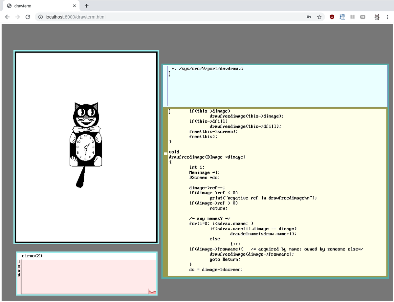Click "free(this->screen);" line
The image size is (394, 302).
(213, 132)
